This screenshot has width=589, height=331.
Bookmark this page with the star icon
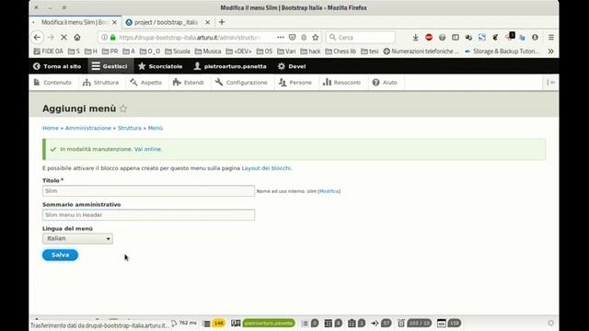(x=316, y=37)
